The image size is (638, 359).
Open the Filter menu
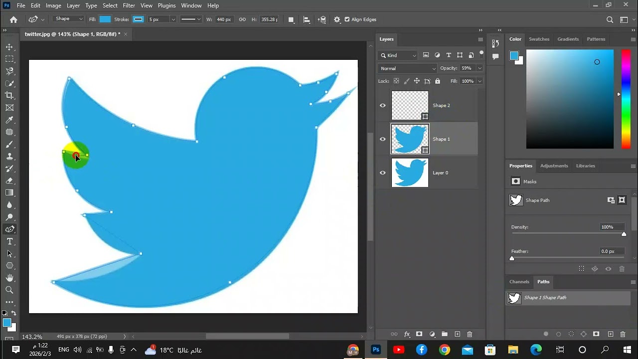(x=129, y=5)
